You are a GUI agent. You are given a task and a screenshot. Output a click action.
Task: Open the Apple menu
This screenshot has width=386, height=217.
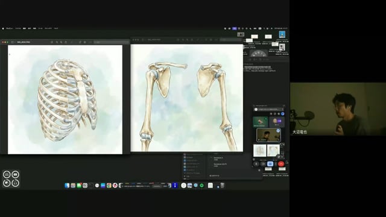tap(3, 28)
